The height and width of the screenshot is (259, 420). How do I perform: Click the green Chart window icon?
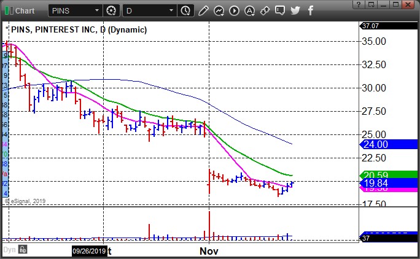coord(9,10)
